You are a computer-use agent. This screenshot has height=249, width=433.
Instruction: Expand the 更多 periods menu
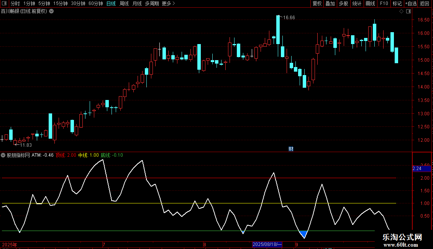168,3
